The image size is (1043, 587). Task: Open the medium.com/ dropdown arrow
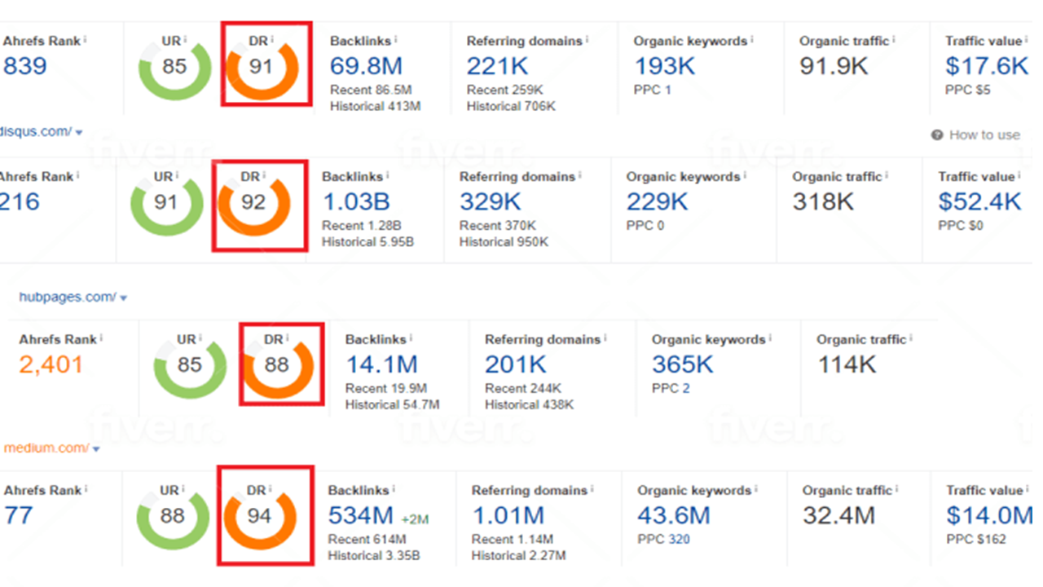96,449
